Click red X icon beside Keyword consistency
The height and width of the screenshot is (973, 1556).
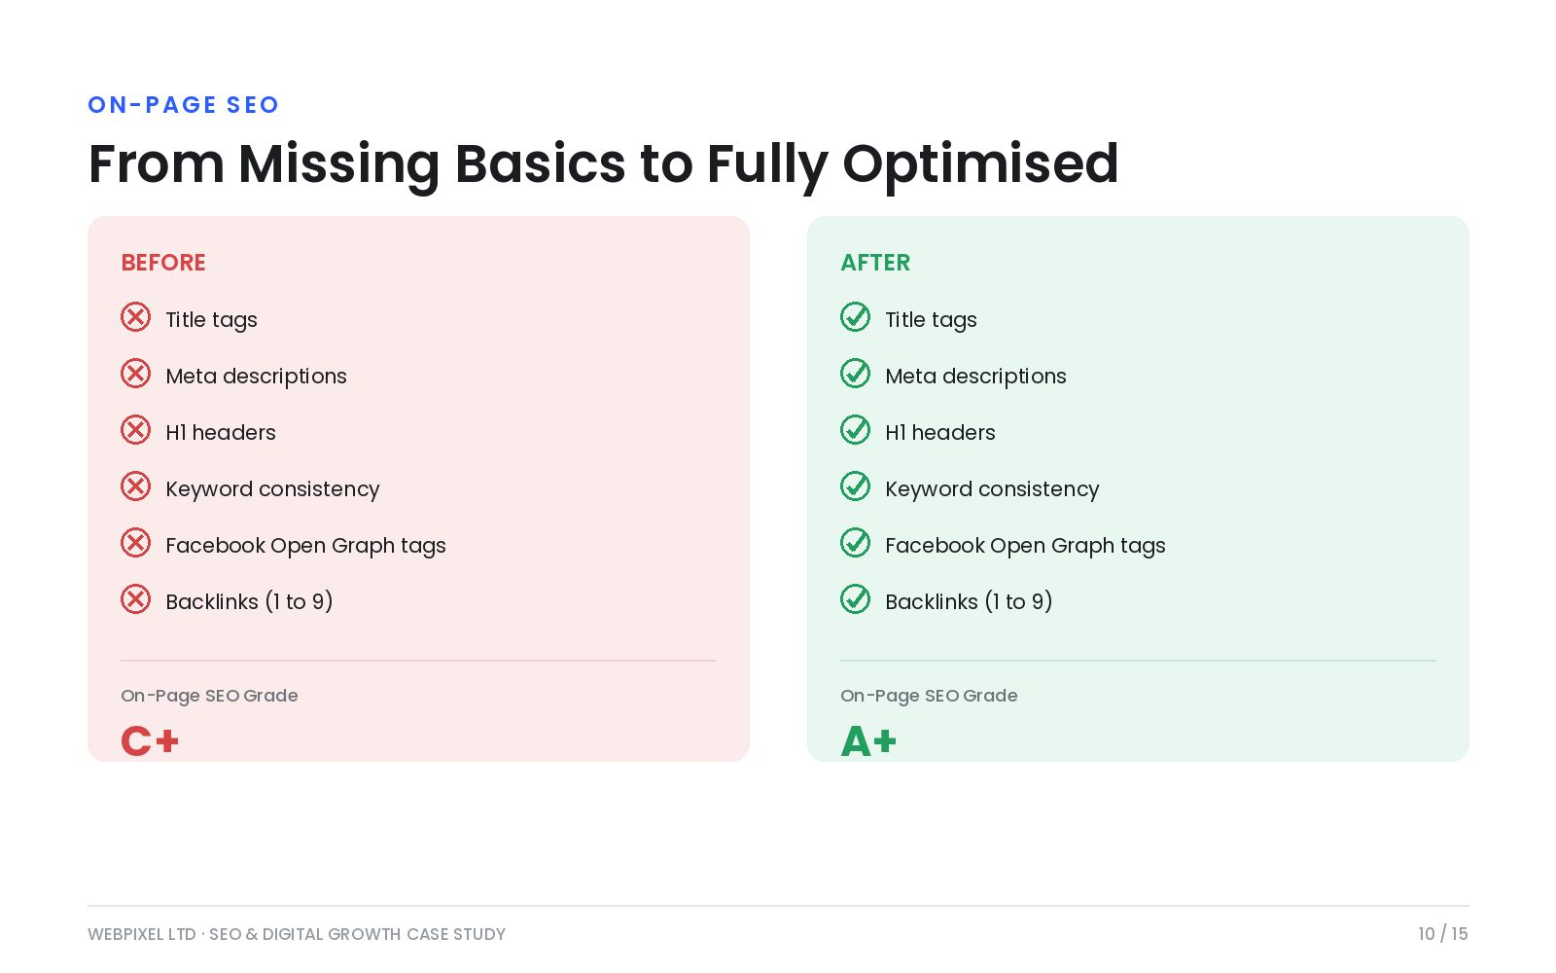pos(135,486)
